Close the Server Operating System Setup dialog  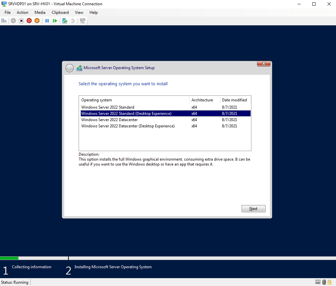[x=264, y=64]
